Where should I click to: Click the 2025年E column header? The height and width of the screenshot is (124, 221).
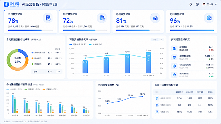(179, 92)
